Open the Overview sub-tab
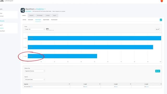Image resolution: width=167 pixels, height=94 pixels. click(24, 20)
